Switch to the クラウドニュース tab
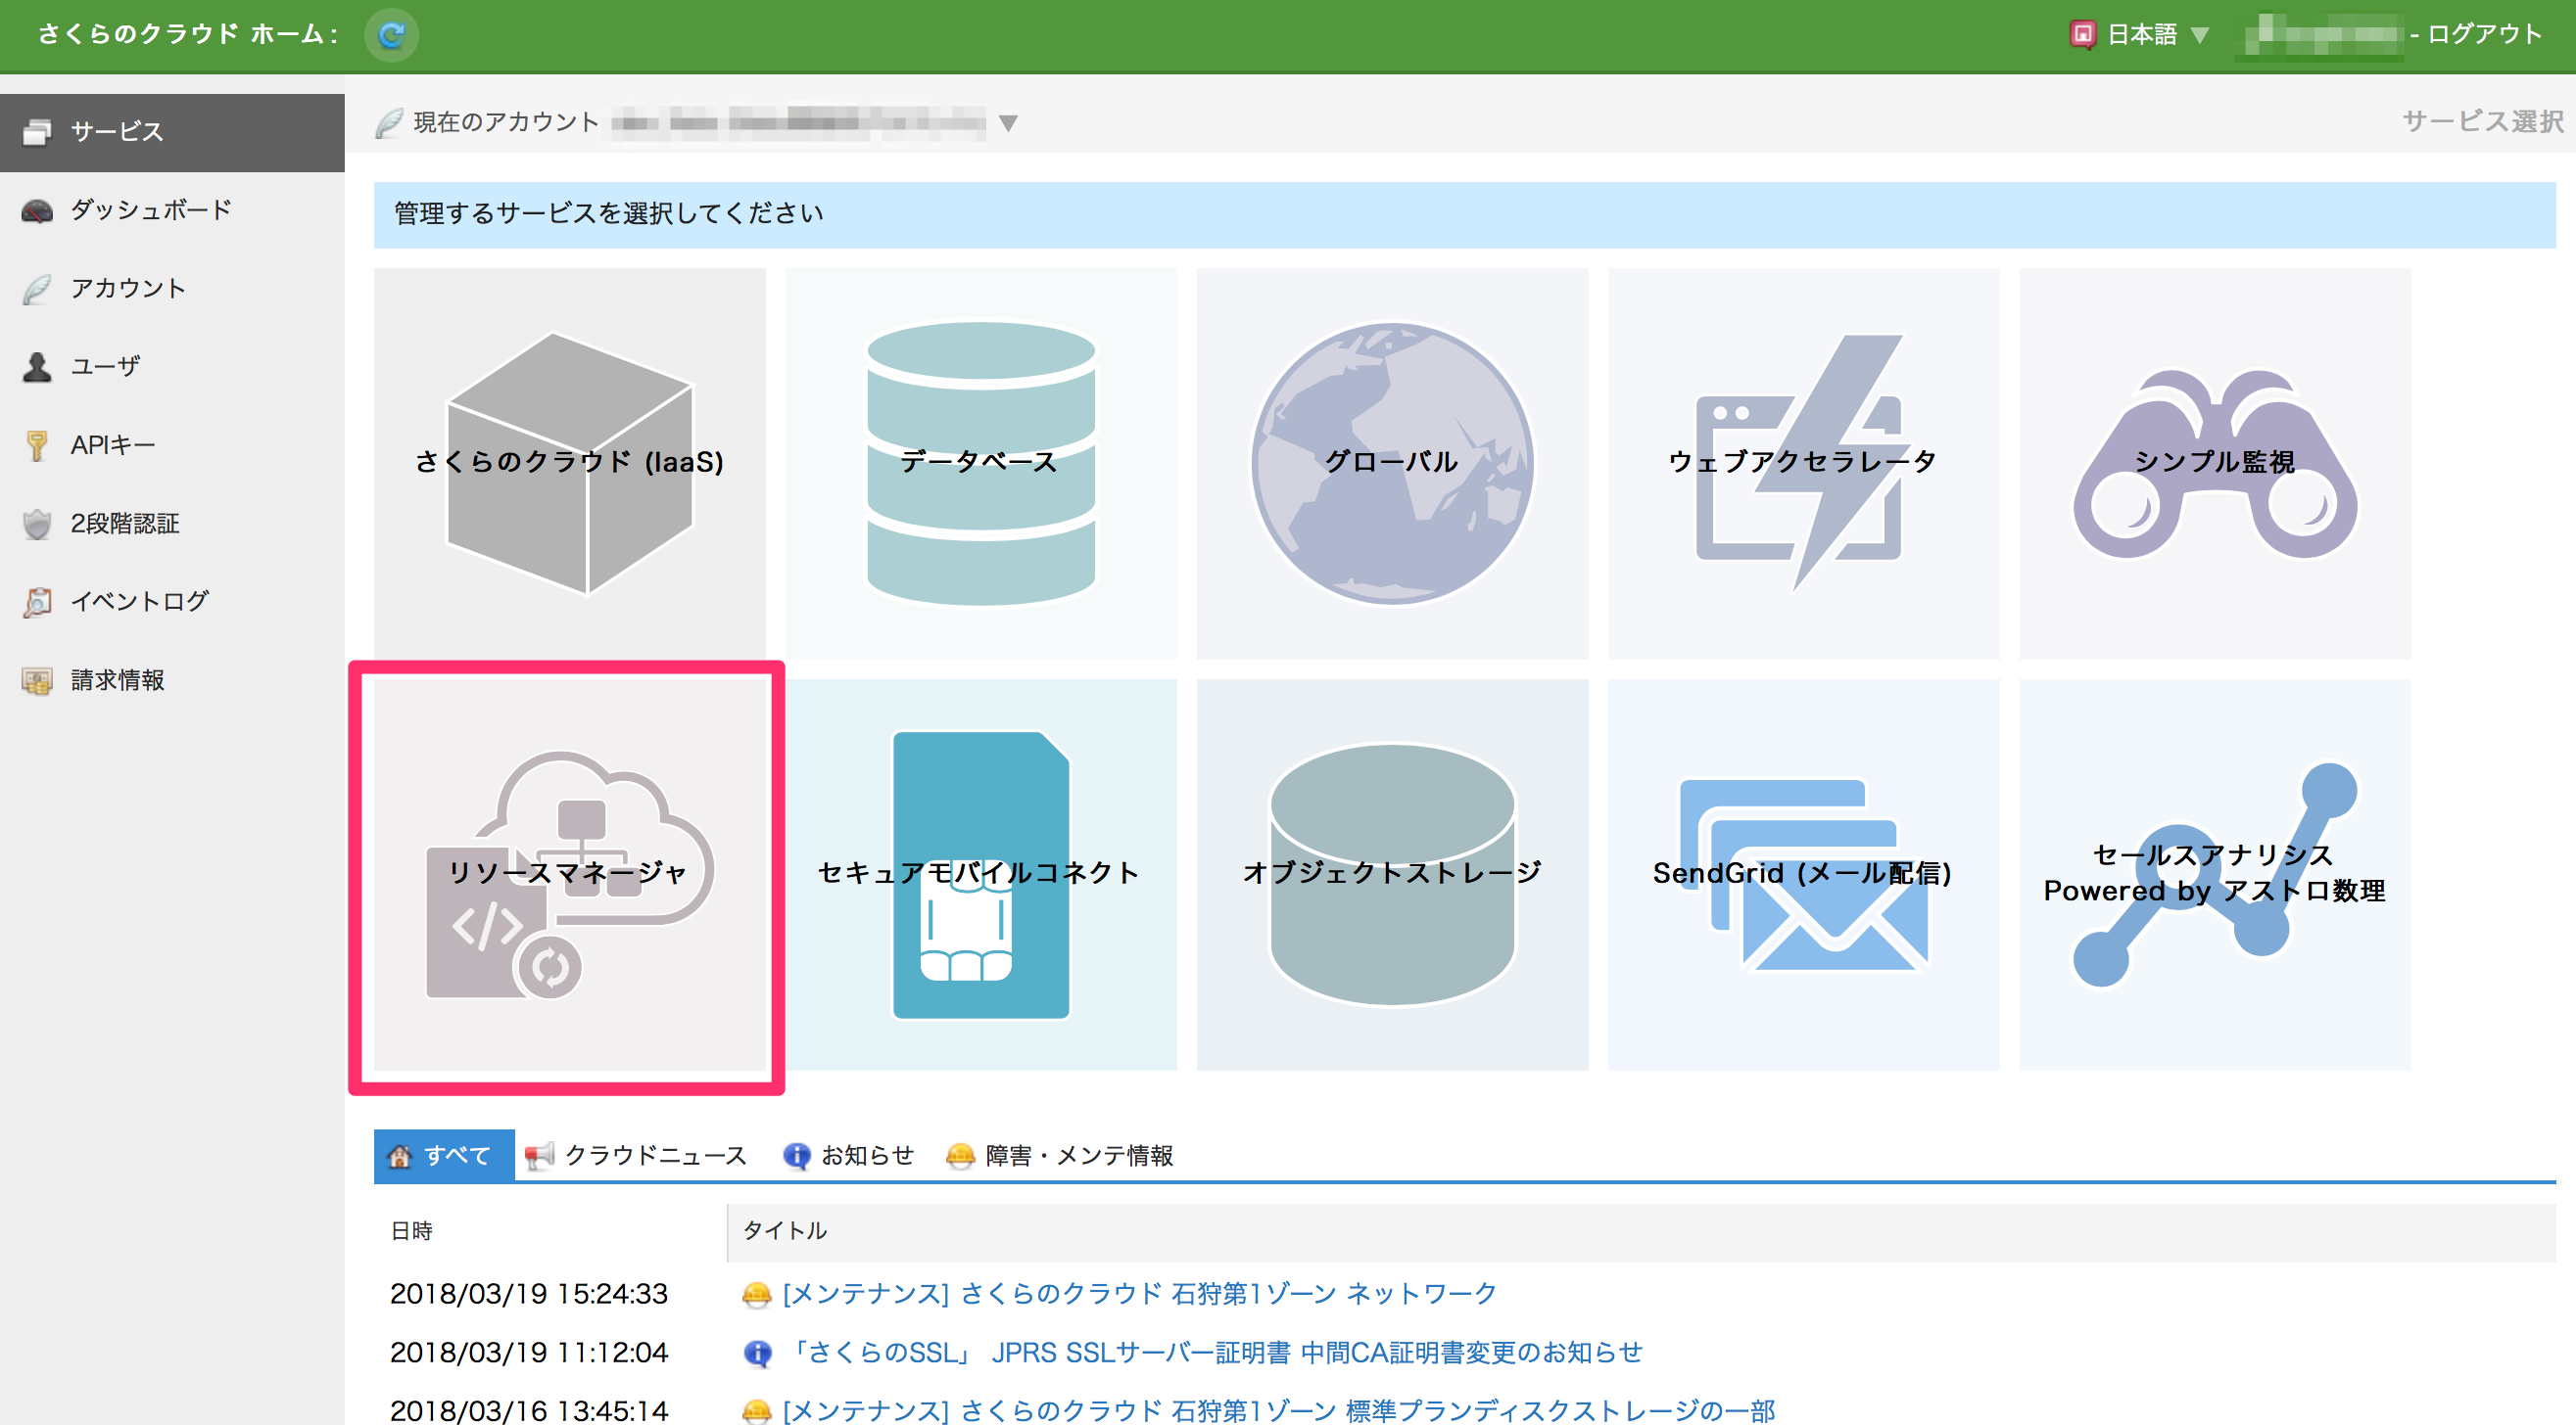This screenshot has height=1425, width=2576. [636, 1155]
